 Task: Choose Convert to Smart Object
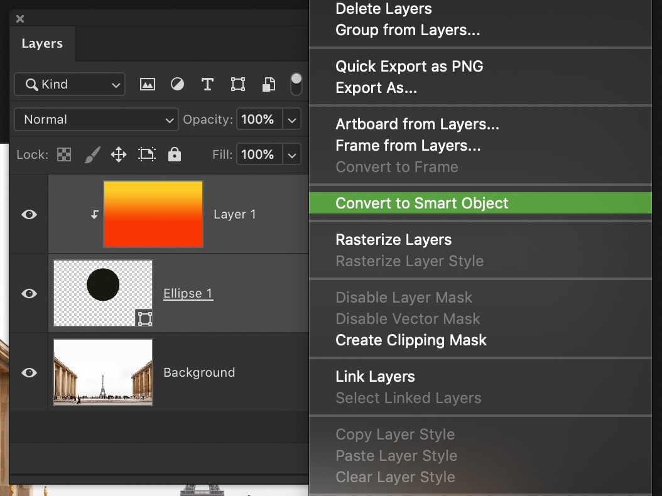422,203
